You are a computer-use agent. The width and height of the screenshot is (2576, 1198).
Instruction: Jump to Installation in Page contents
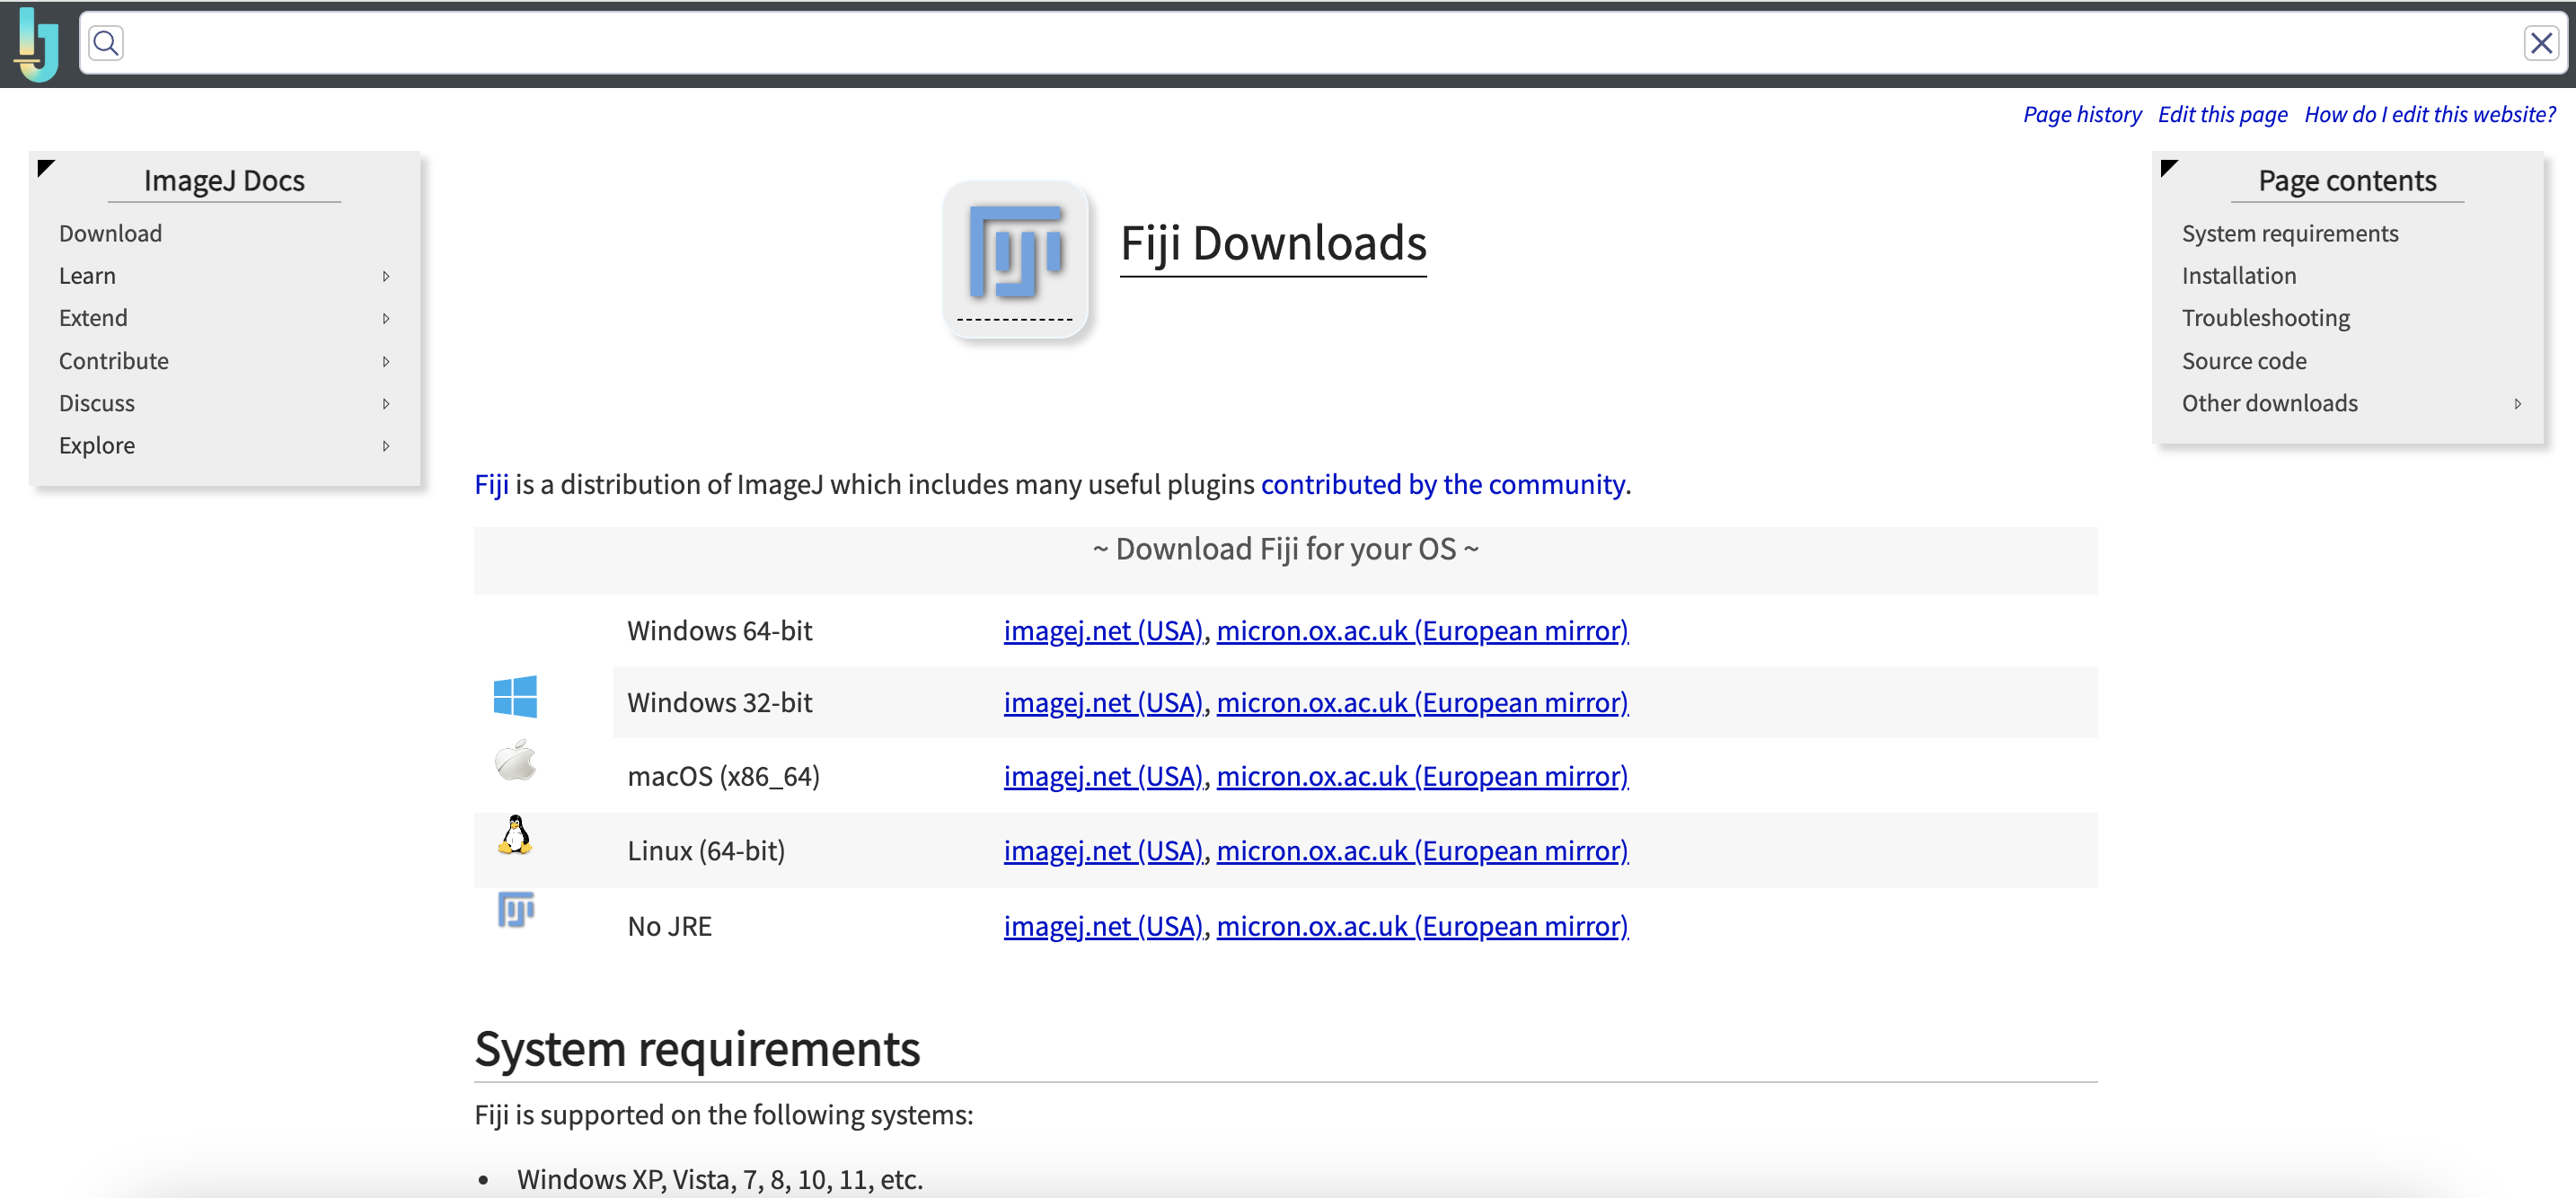(2238, 276)
